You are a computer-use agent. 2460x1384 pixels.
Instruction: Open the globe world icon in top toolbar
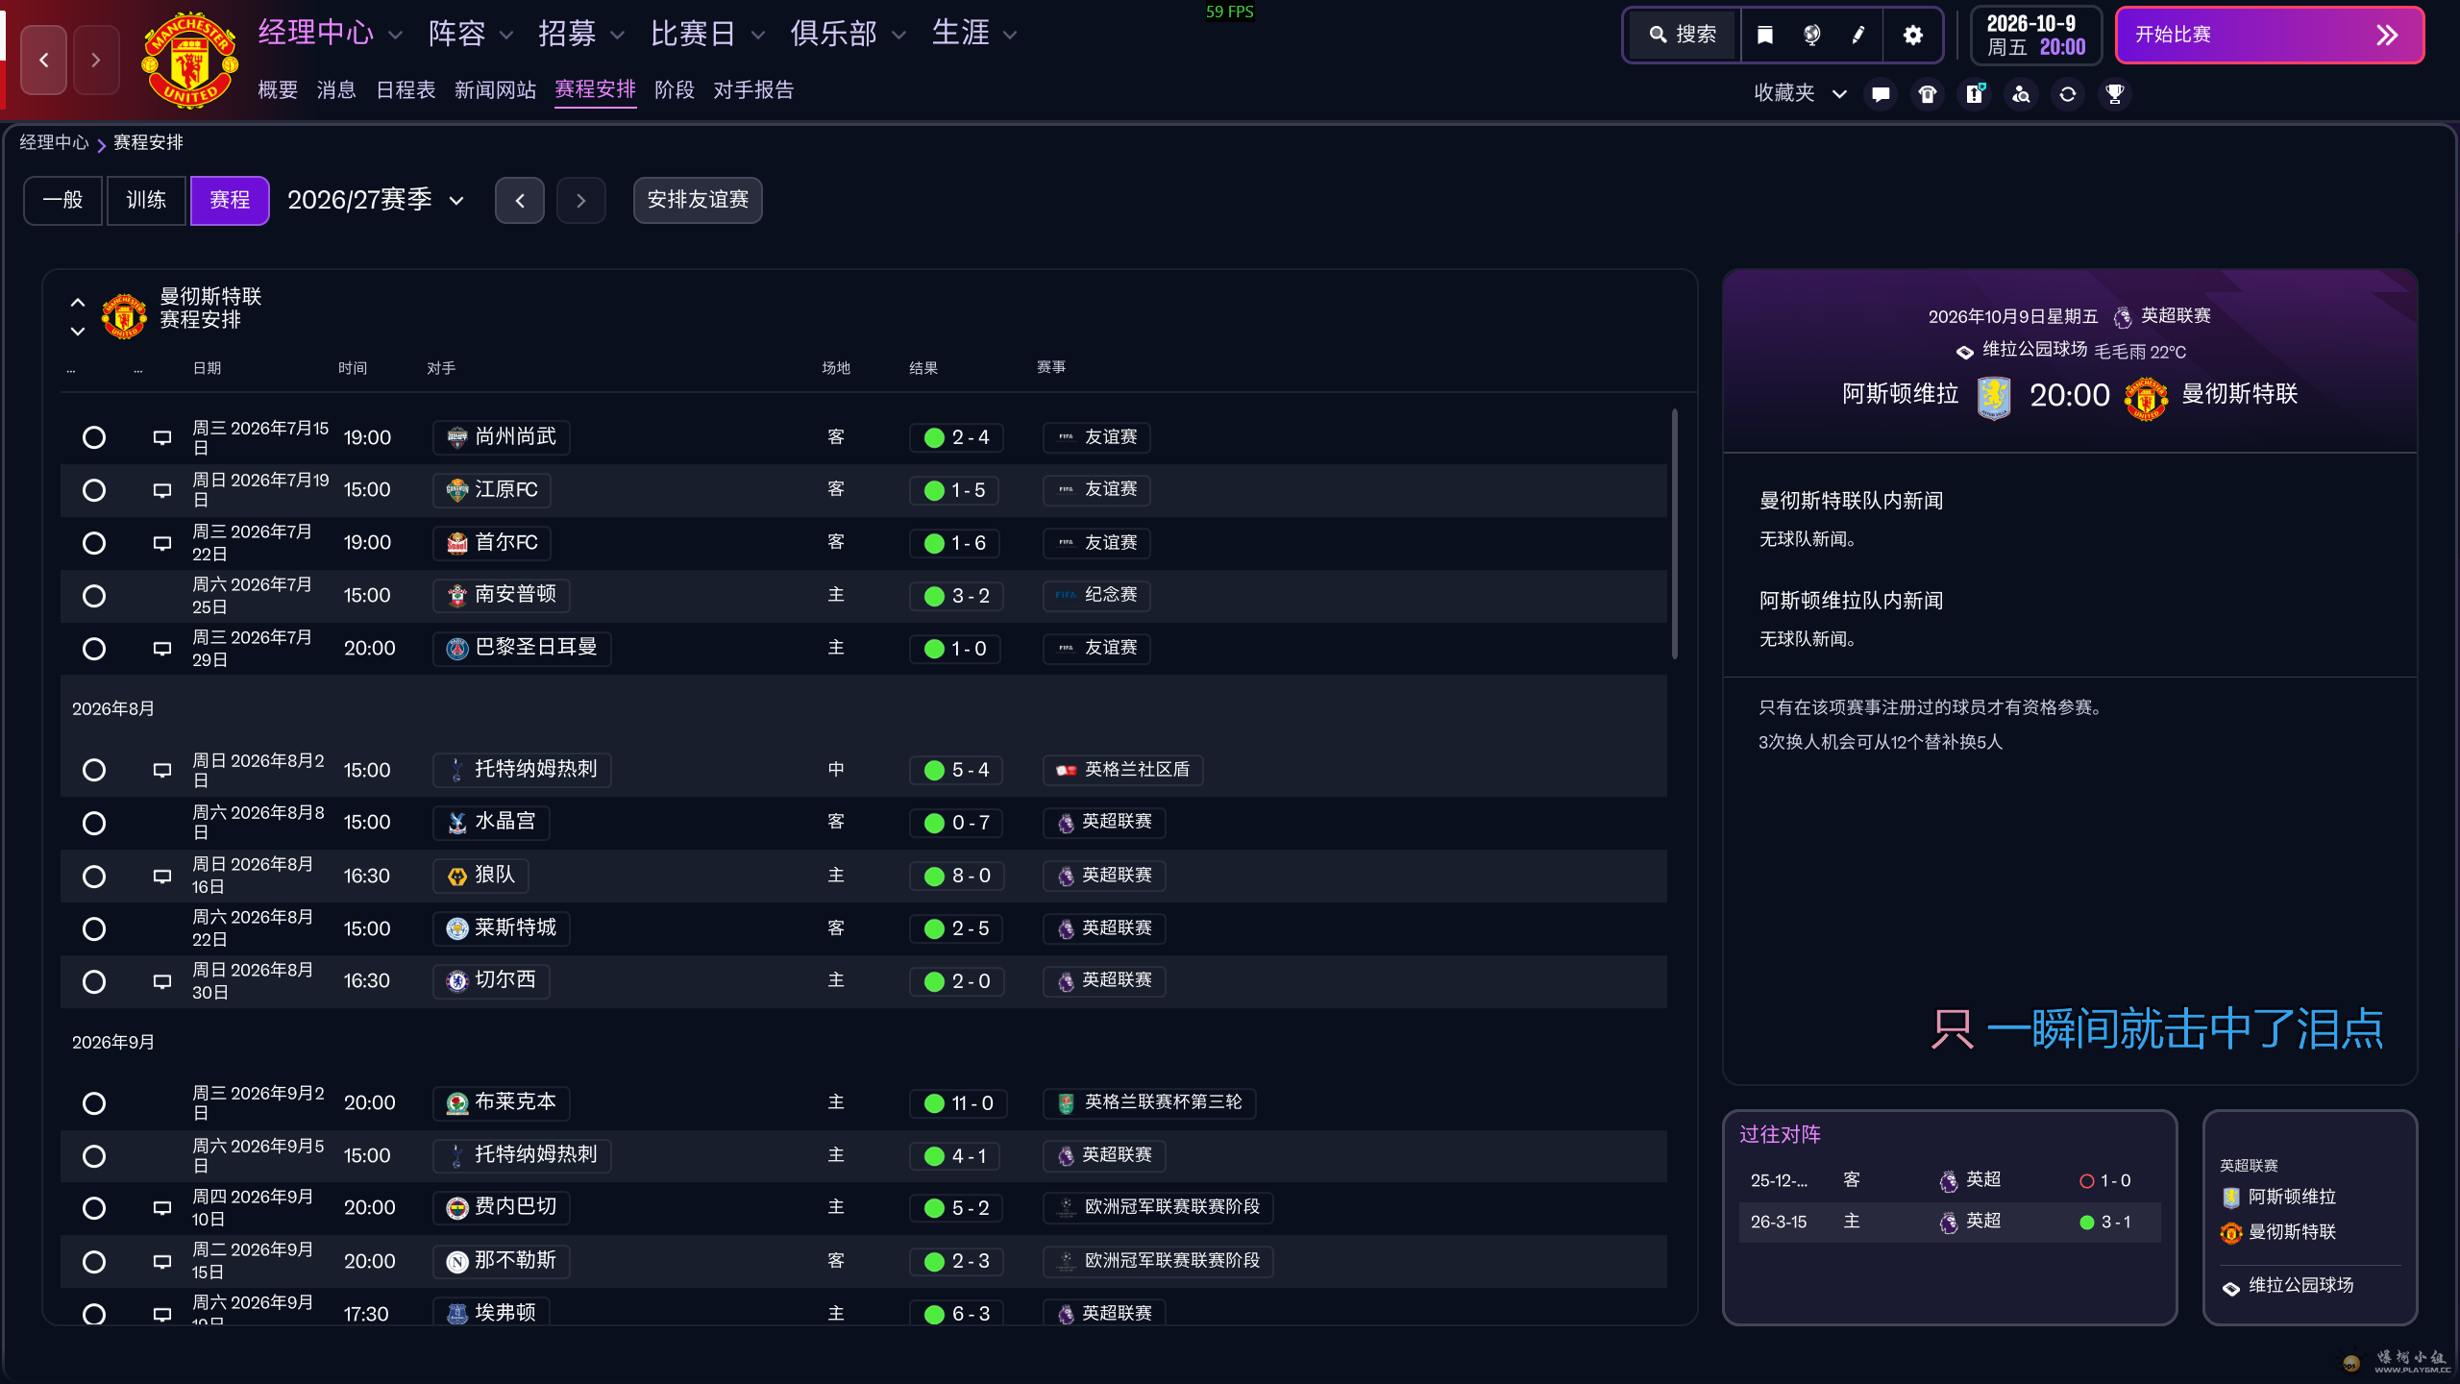(1811, 36)
